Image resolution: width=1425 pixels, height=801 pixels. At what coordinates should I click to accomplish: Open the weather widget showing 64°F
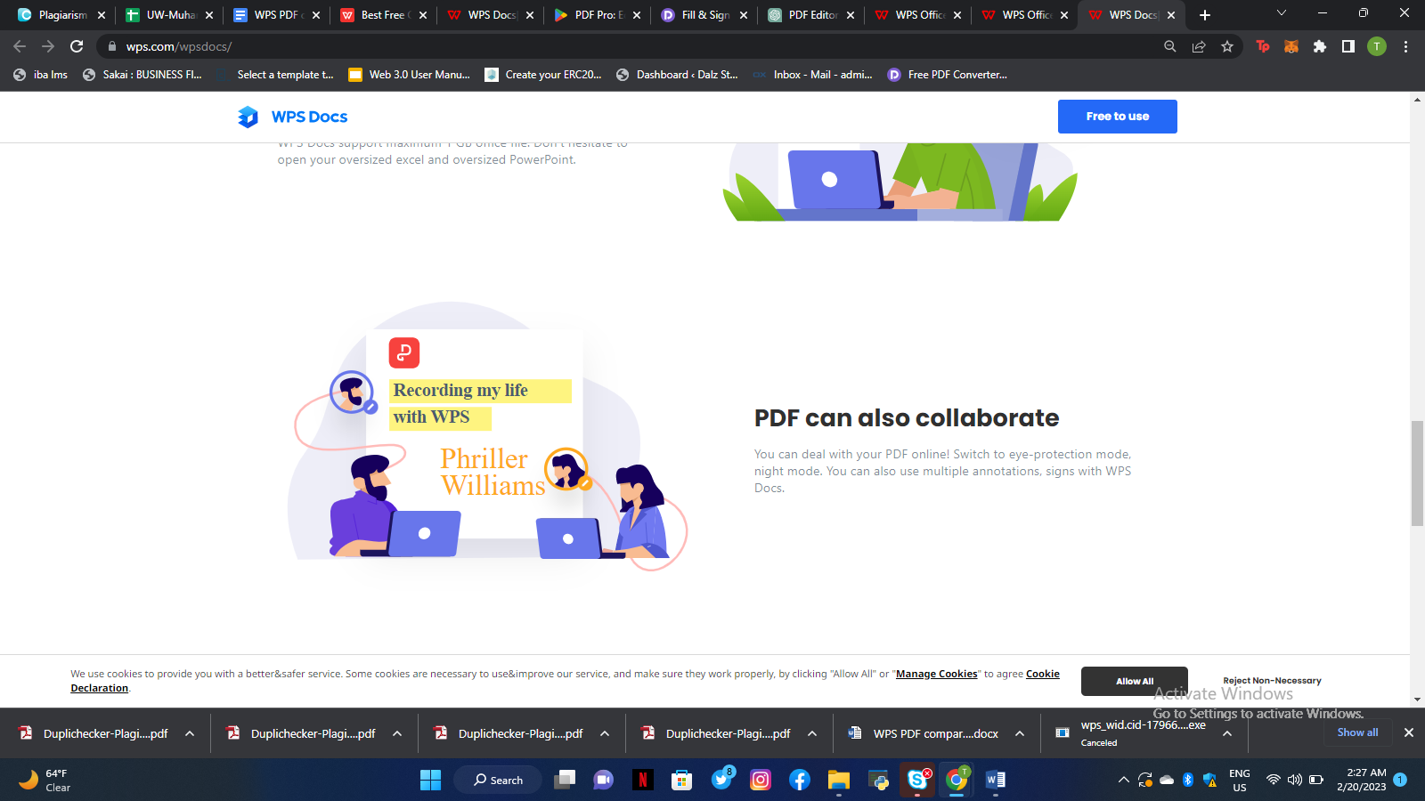click(45, 780)
